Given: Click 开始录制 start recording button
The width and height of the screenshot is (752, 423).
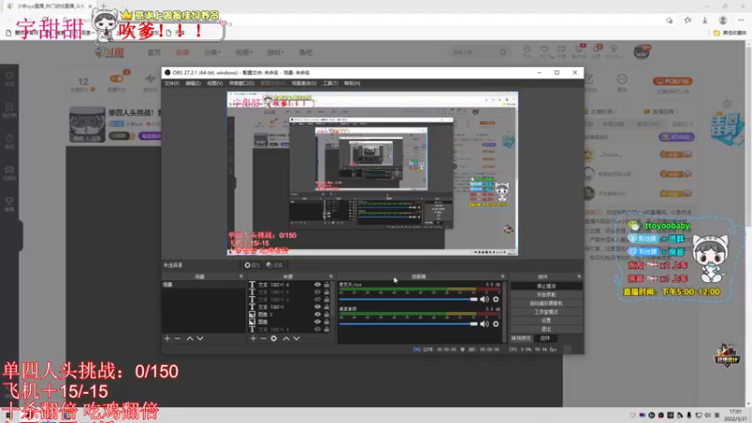Looking at the screenshot, I should [x=546, y=294].
